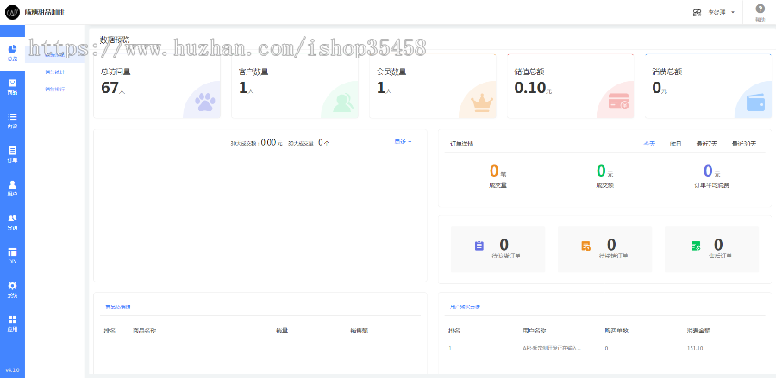Click the purple clipboard pending-shipment icon

pyautogui.click(x=479, y=245)
